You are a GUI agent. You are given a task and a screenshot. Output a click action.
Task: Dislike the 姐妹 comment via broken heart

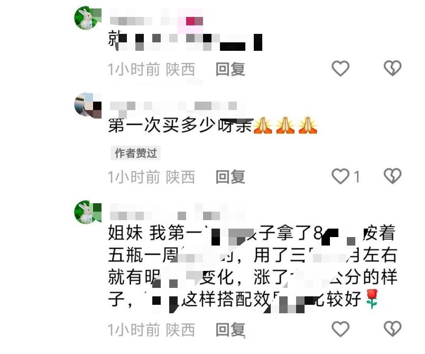point(392,329)
